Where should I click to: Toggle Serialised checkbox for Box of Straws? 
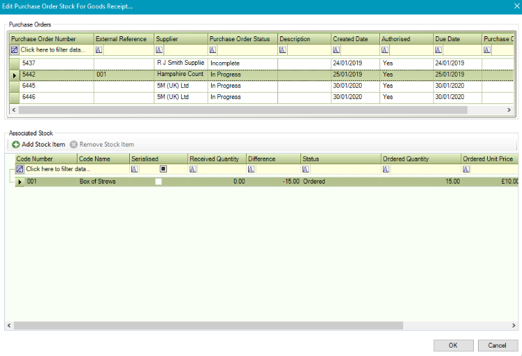click(x=159, y=181)
